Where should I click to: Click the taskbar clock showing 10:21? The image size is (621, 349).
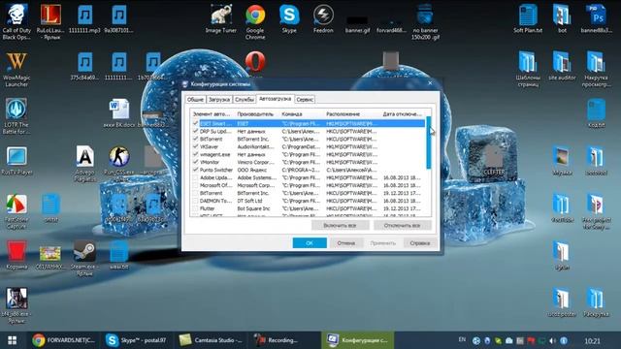592,340
